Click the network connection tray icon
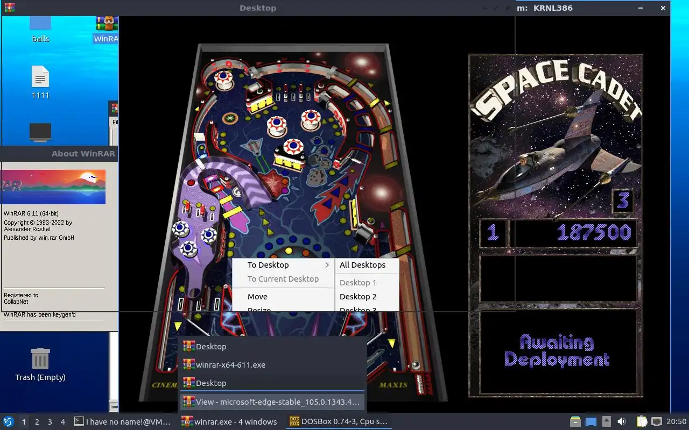This screenshot has width=689, height=430. tap(656, 421)
